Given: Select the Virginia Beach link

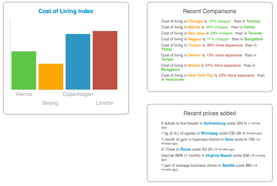Looking at the screenshot, I should 218,156.
